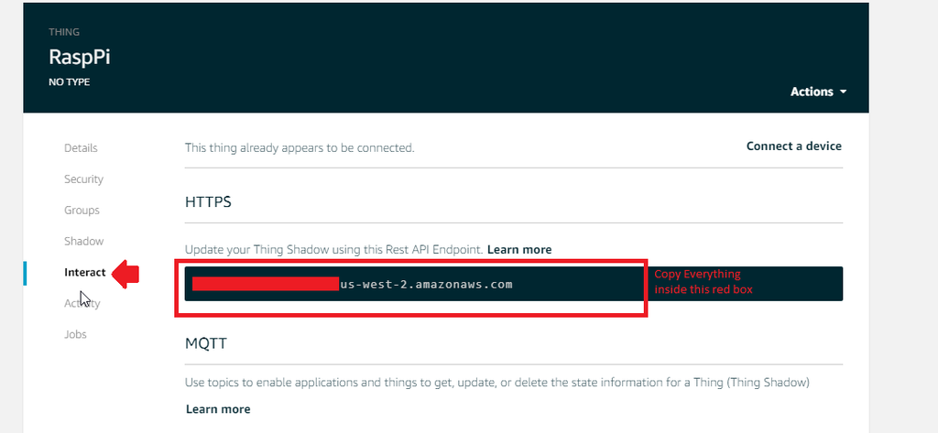Screen dimensions: 938x433
Task: Select the Shadow sidebar item
Action: [x=83, y=242]
